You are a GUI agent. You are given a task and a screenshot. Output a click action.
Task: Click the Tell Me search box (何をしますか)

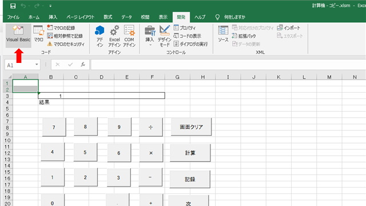(x=234, y=17)
